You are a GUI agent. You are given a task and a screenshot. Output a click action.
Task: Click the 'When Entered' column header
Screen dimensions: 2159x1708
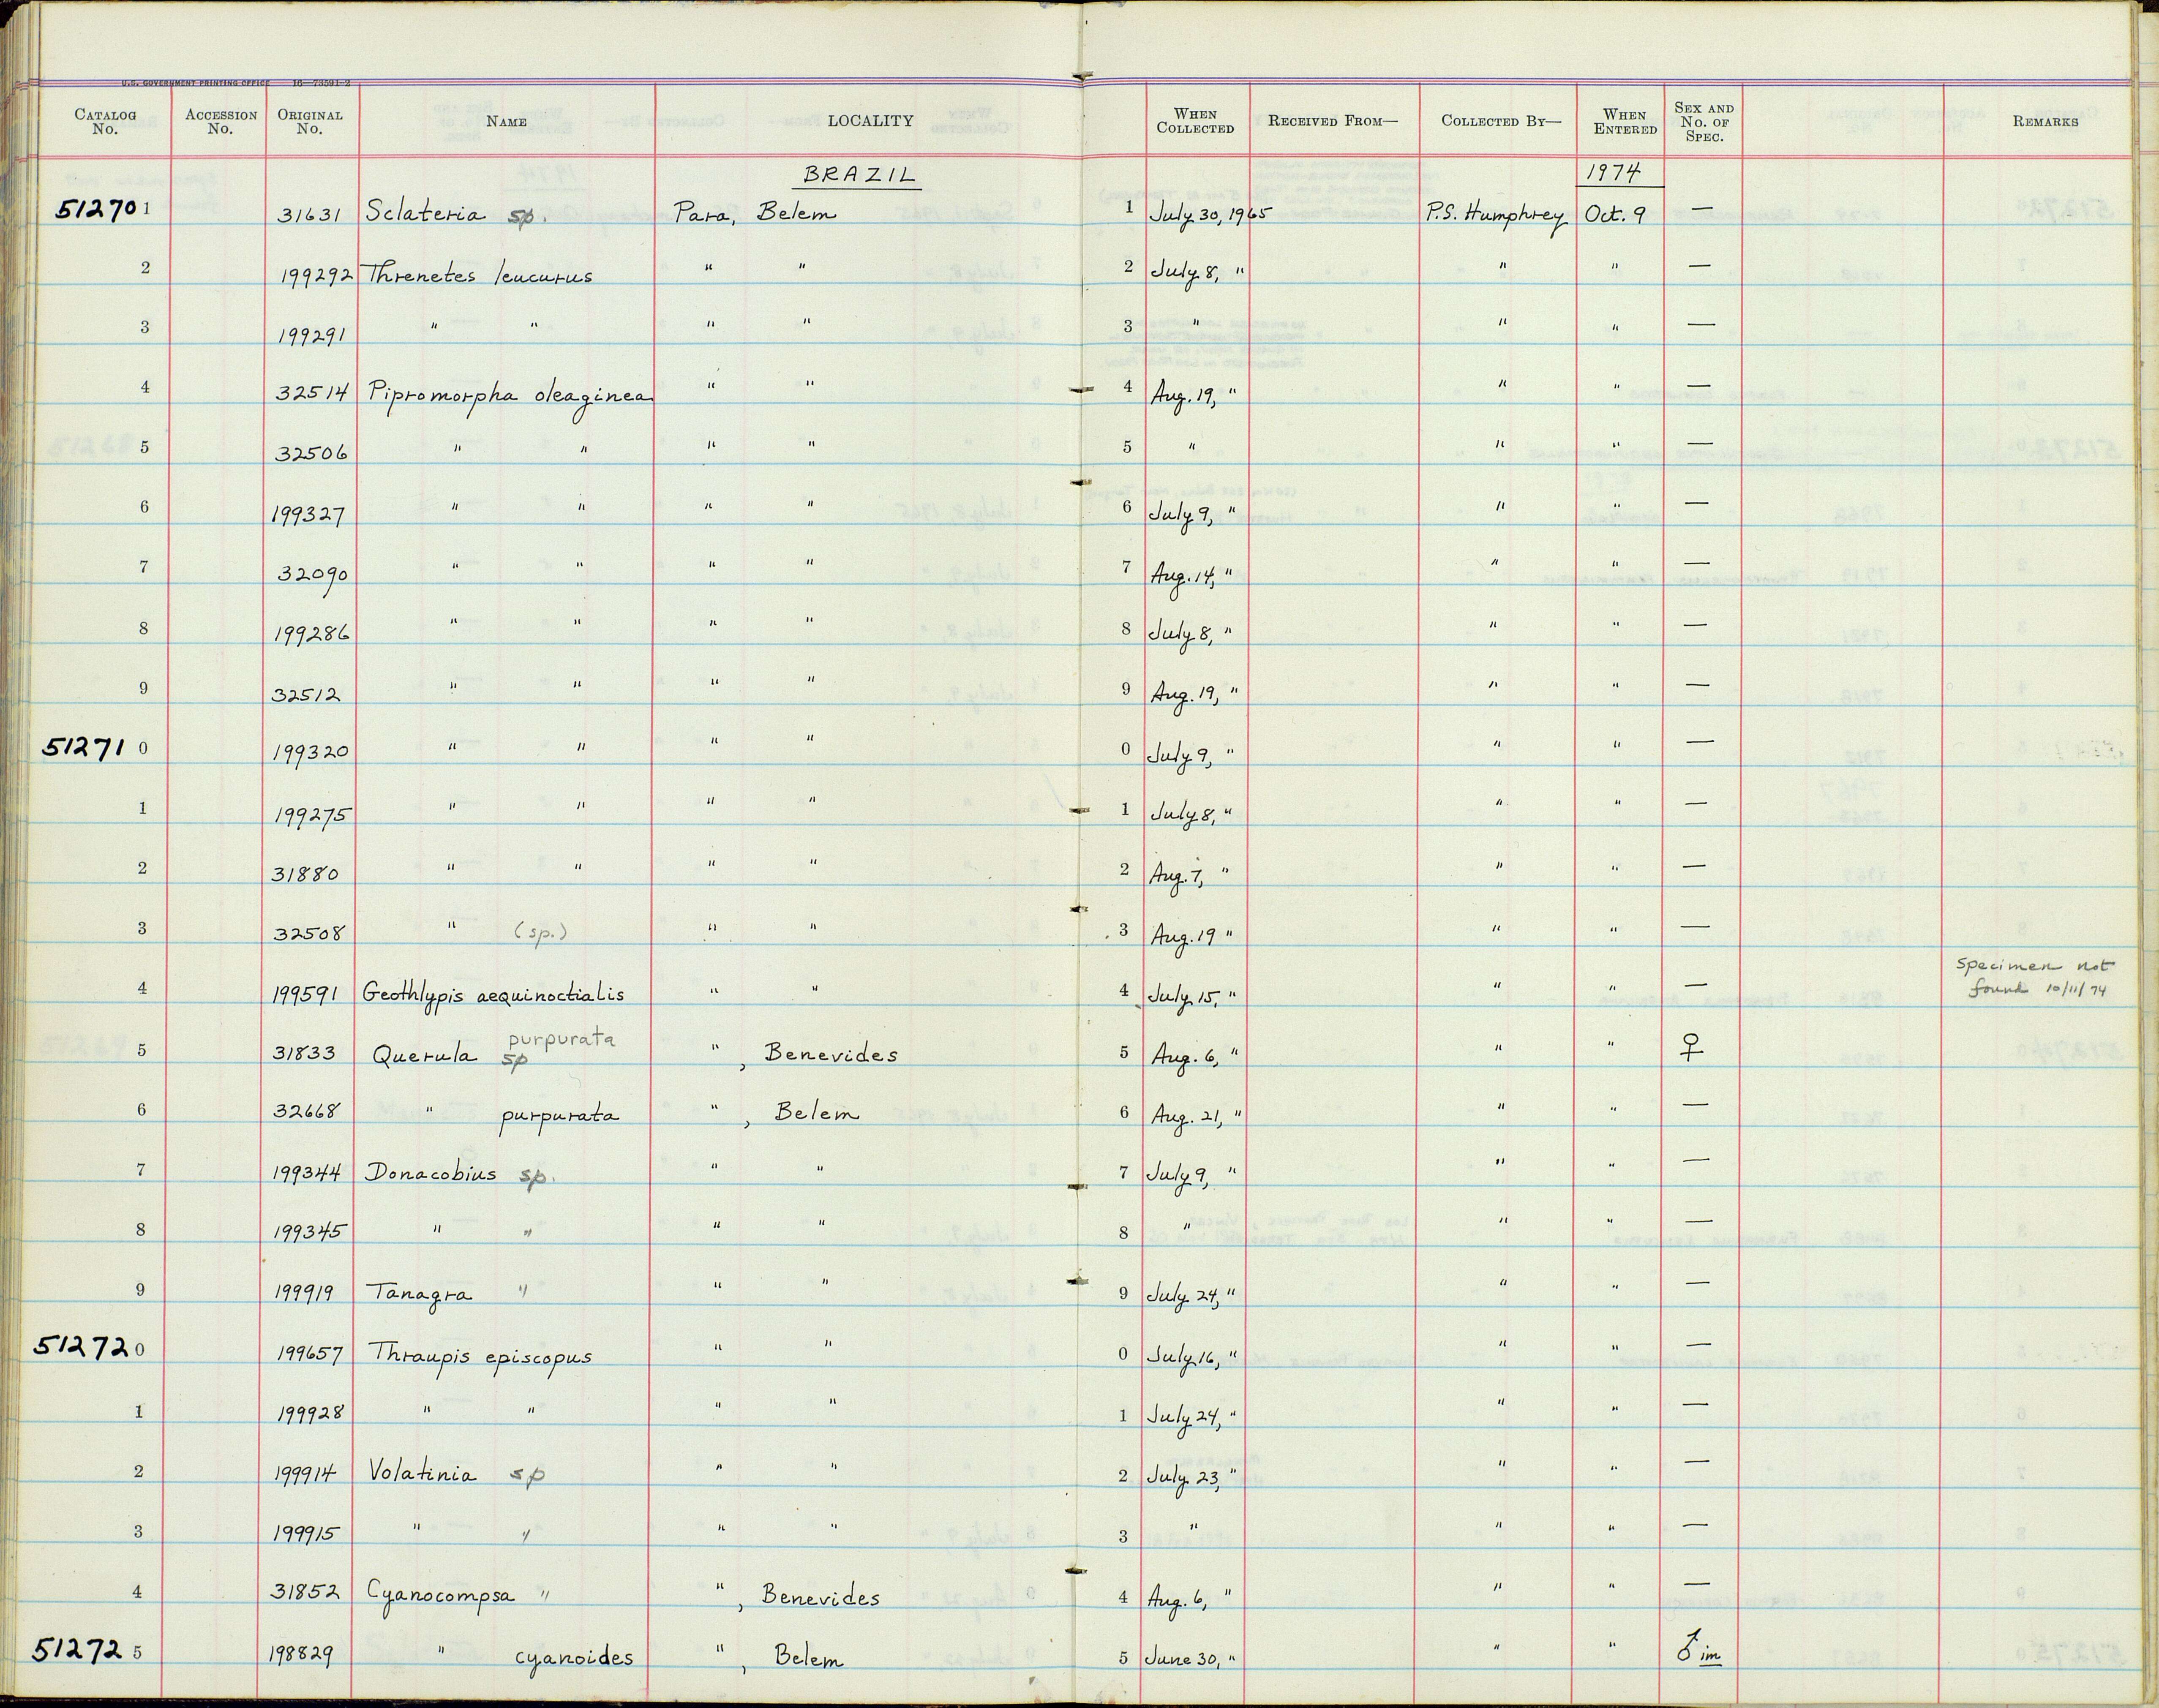pyautogui.click(x=1625, y=121)
